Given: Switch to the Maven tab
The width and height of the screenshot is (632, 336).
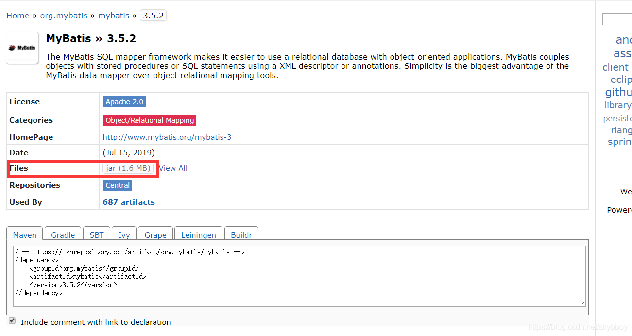Looking at the screenshot, I should pyautogui.click(x=25, y=234).
